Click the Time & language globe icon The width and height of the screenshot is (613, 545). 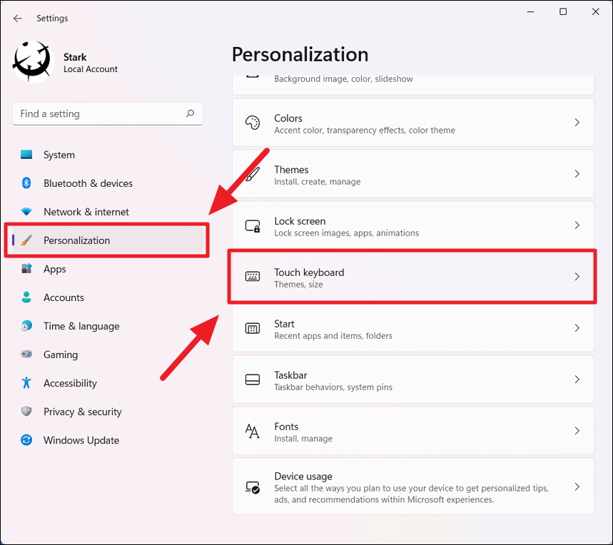click(26, 326)
